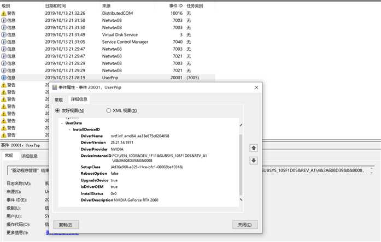The height and width of the screenshot is (242, 381).
Task: Click info icon of the 21:29:29 Netwtw08 7021 row
Action: click(x=4, y=70)
